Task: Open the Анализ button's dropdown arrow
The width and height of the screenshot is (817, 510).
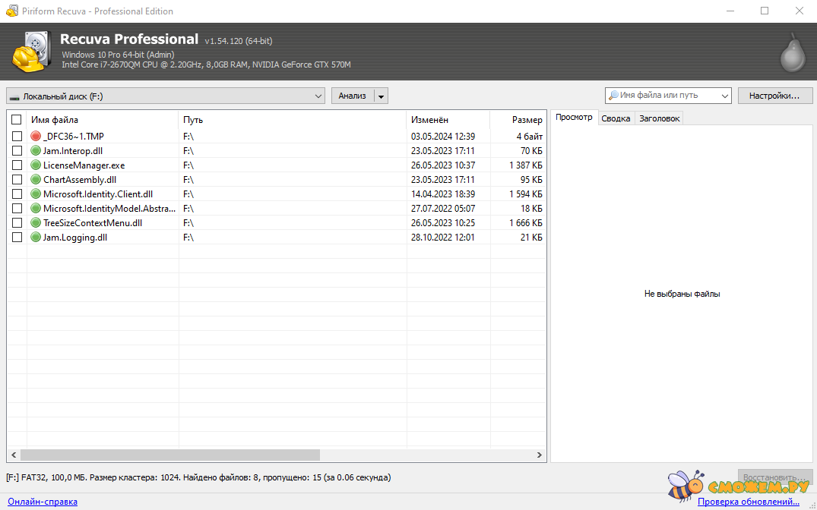Action: 382,96
